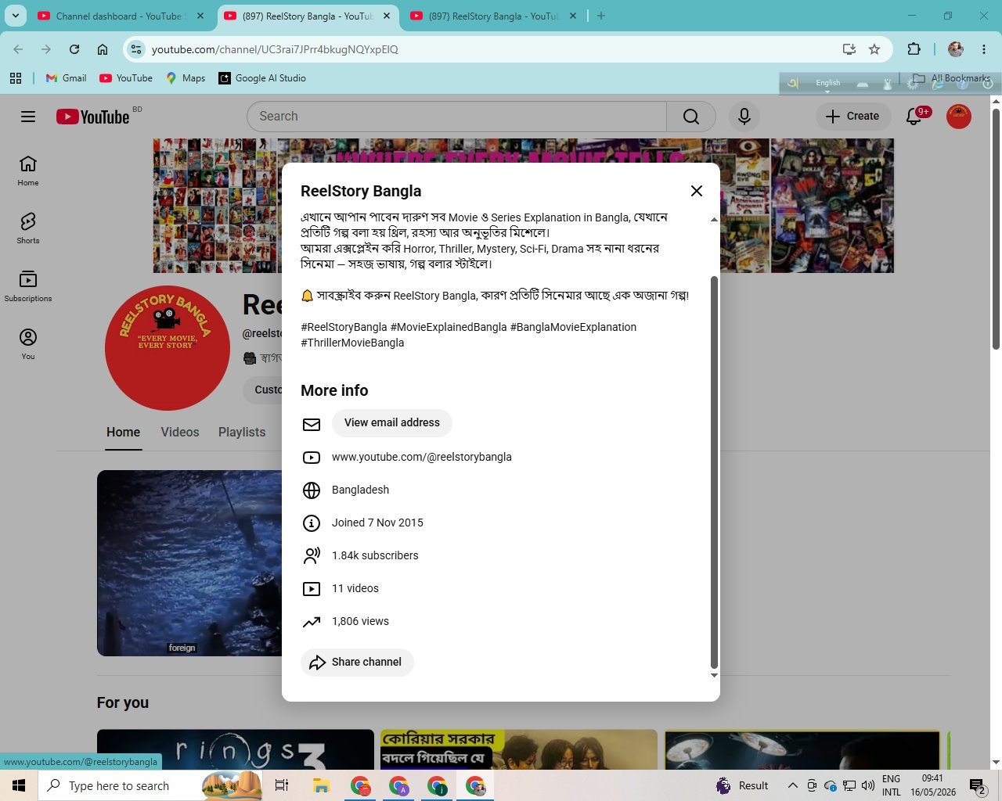Click the ENG INTL language indicator
The width and height of the screenshot is (1002, 801).
pos(892,785)
